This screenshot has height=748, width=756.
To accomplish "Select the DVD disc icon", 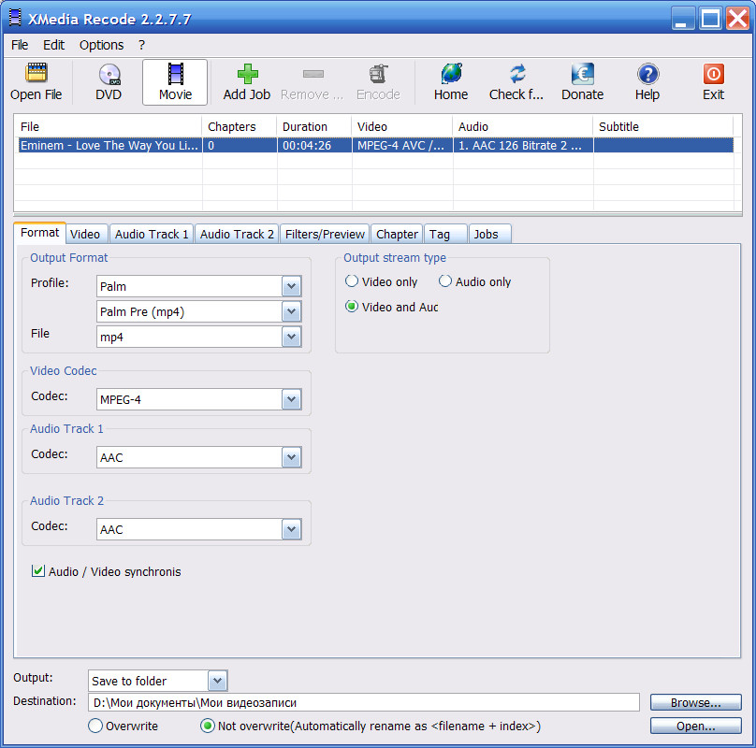I will coord(109,75).
